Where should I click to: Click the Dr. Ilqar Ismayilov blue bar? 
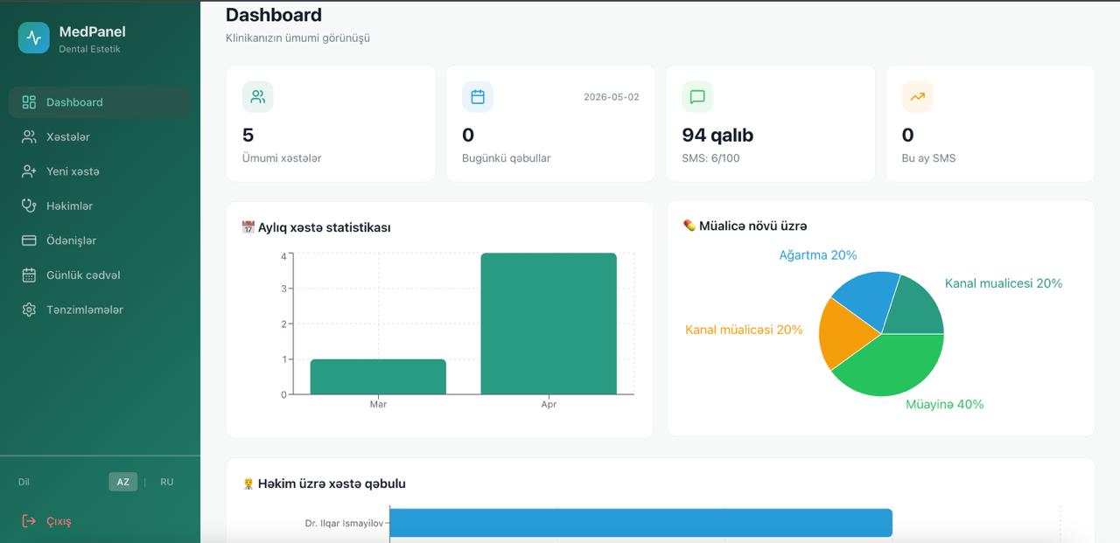[640, 523]
